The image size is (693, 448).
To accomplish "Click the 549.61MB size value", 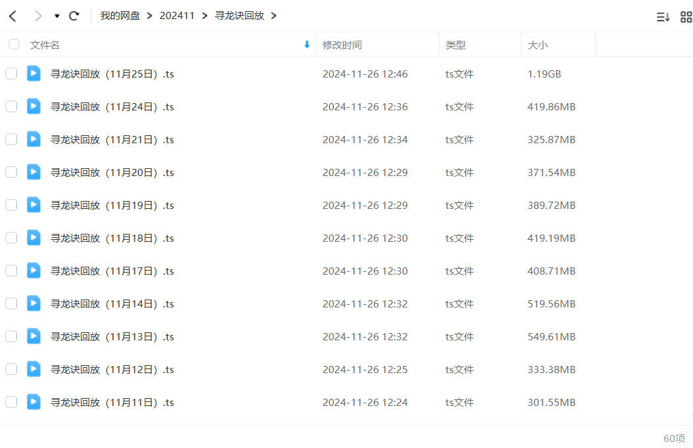I will pos(551,337).
